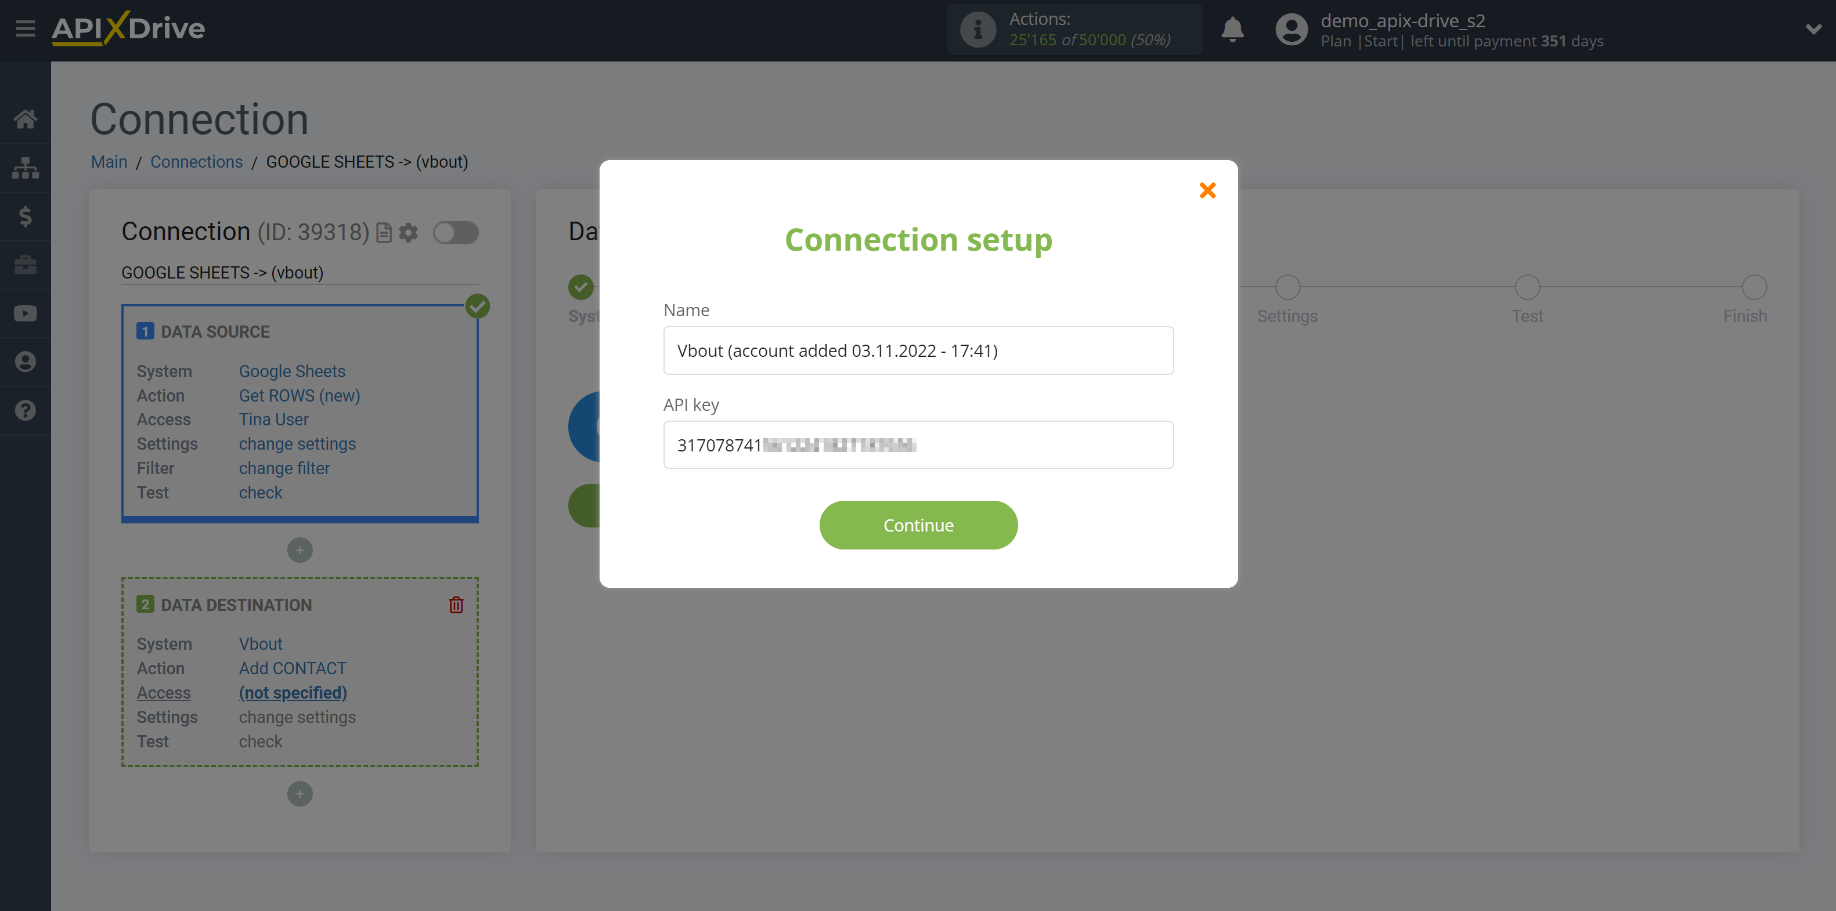Click the API key input field
This screenshot has width=1836, height=911.
[x=918, y=445]
